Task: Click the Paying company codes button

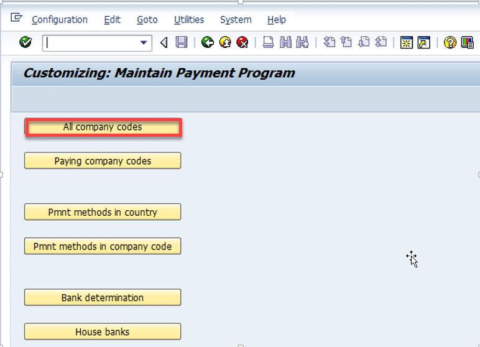Action: [x=103, y=161]
